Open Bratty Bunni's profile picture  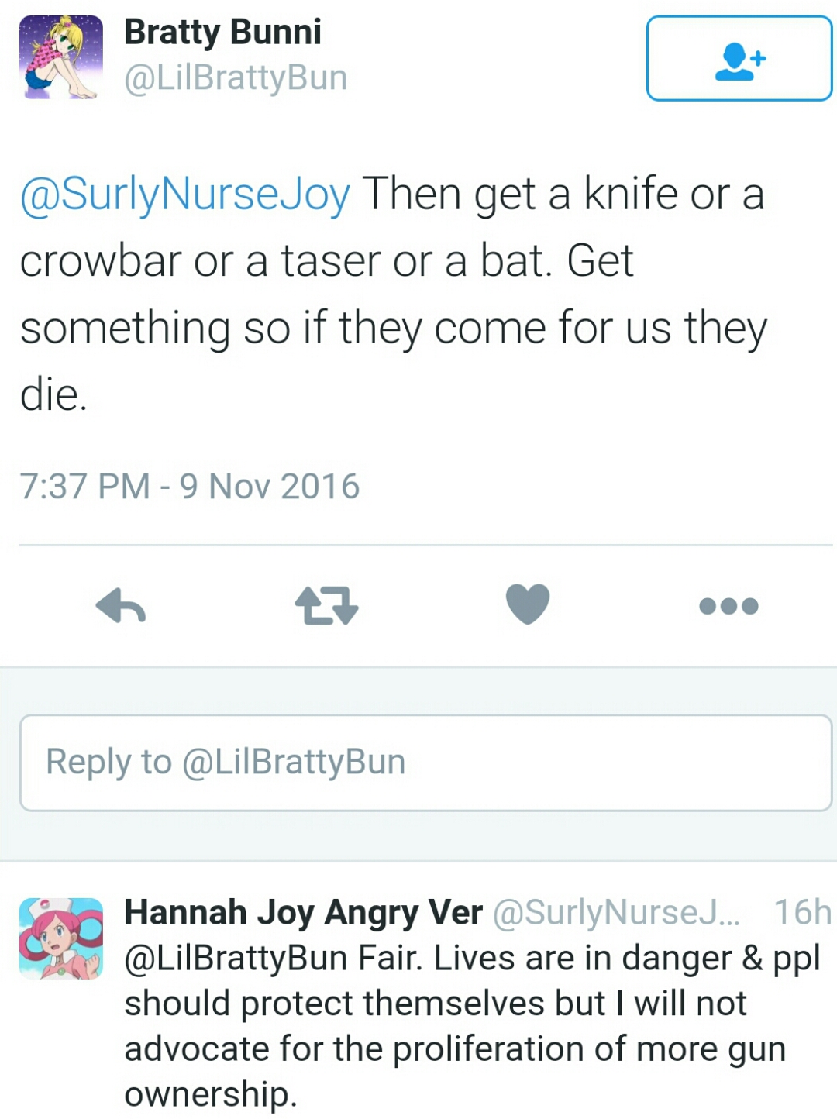(60, 57)
